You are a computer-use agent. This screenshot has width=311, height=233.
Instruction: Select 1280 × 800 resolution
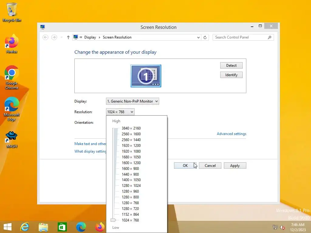[130, 197]
